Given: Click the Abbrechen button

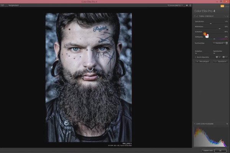Looking at the screenshot, I should tap(208, 150).
